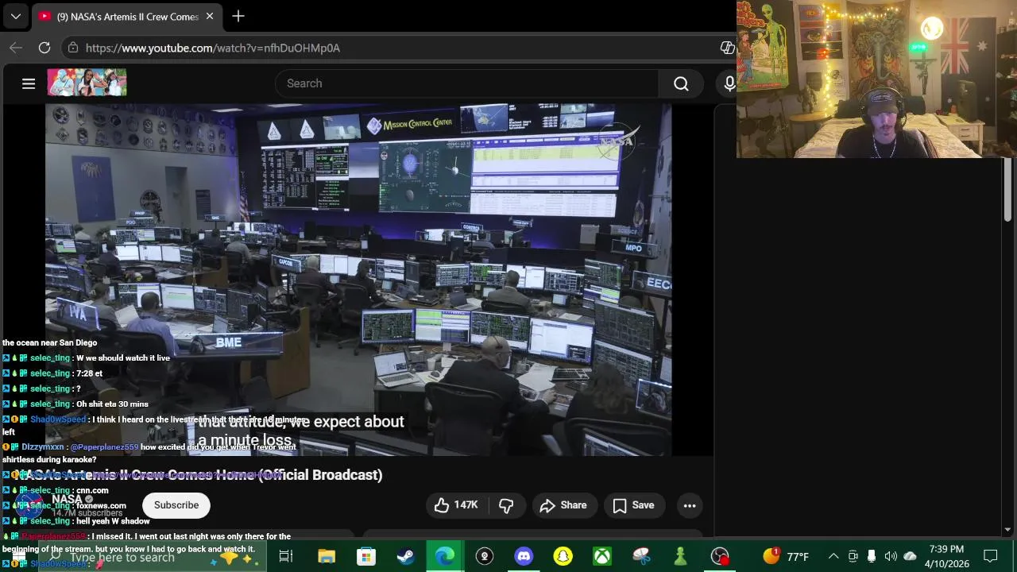Click scrollbar down arrow
1017x572 pixels.
(x=1007, y=530)
